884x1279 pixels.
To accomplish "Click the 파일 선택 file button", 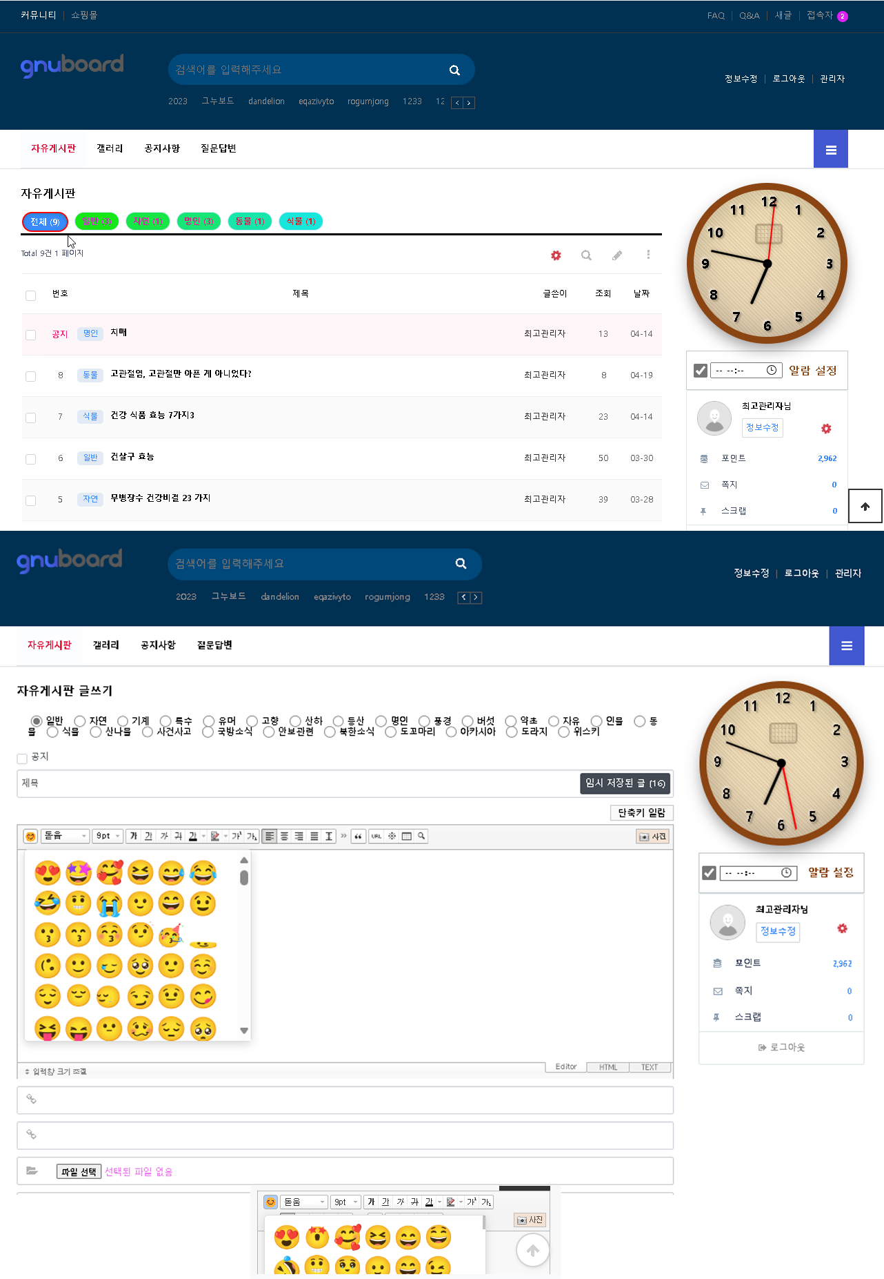I will (79, 1171).
